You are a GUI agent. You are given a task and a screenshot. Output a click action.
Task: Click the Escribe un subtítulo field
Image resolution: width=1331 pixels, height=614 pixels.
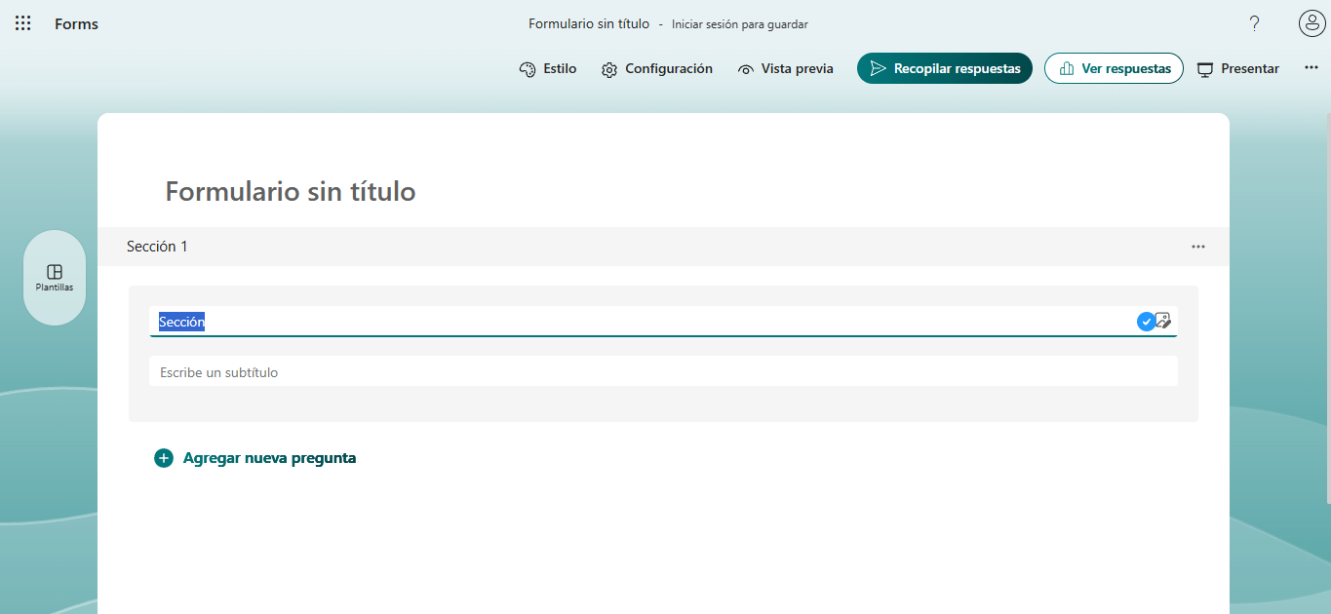tap(390, 371)
